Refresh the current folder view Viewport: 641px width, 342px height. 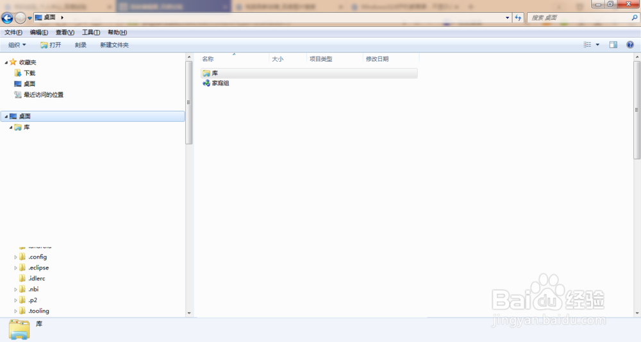pyautogui.click(x=518, y=17)
